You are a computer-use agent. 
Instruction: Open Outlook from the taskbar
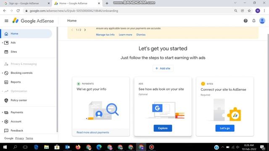point(67,147)
